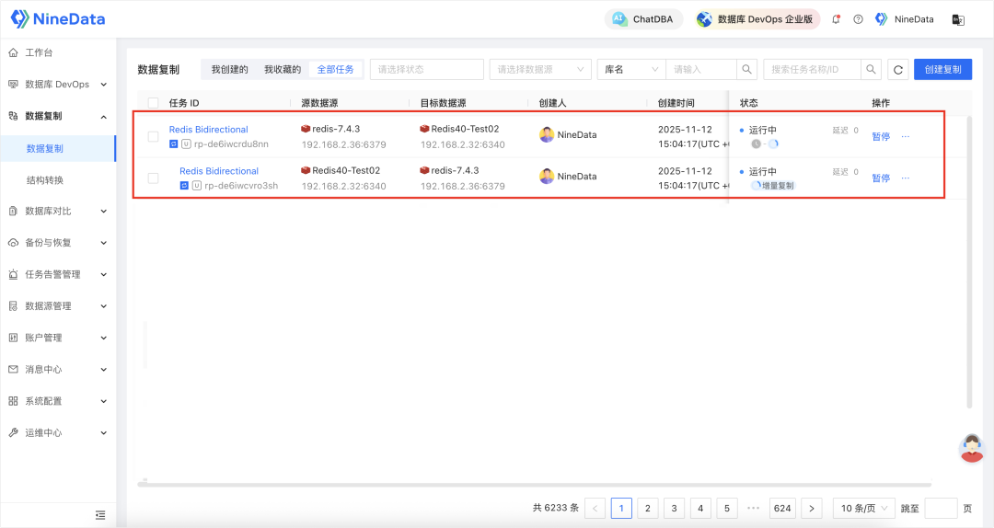Click the language switch icon in header
994x528 pixels.
point(958,19)
